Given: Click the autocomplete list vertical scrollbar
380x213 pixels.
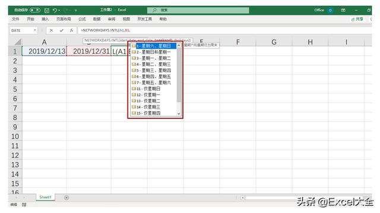Looking at the screenshot, I should 179,75.
